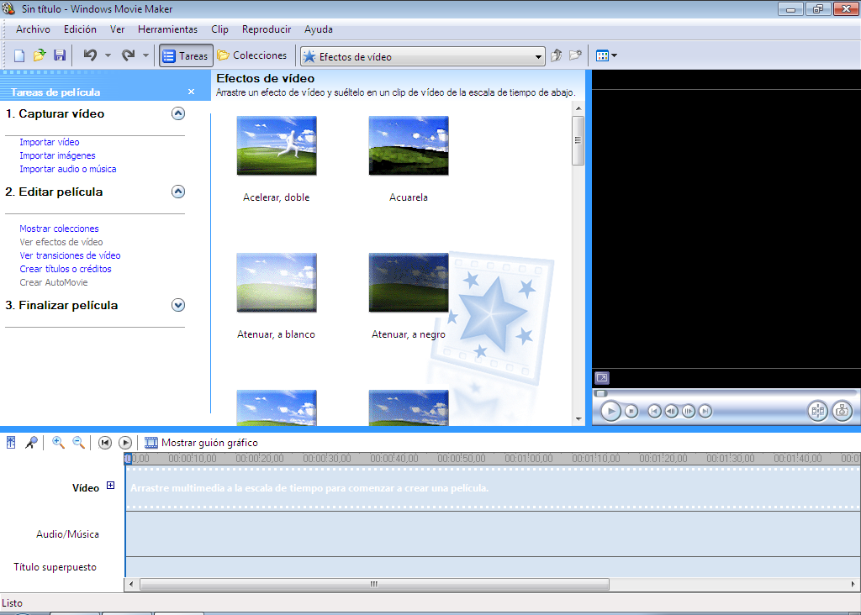Open the Reproducir menu

tap(267, 29)
